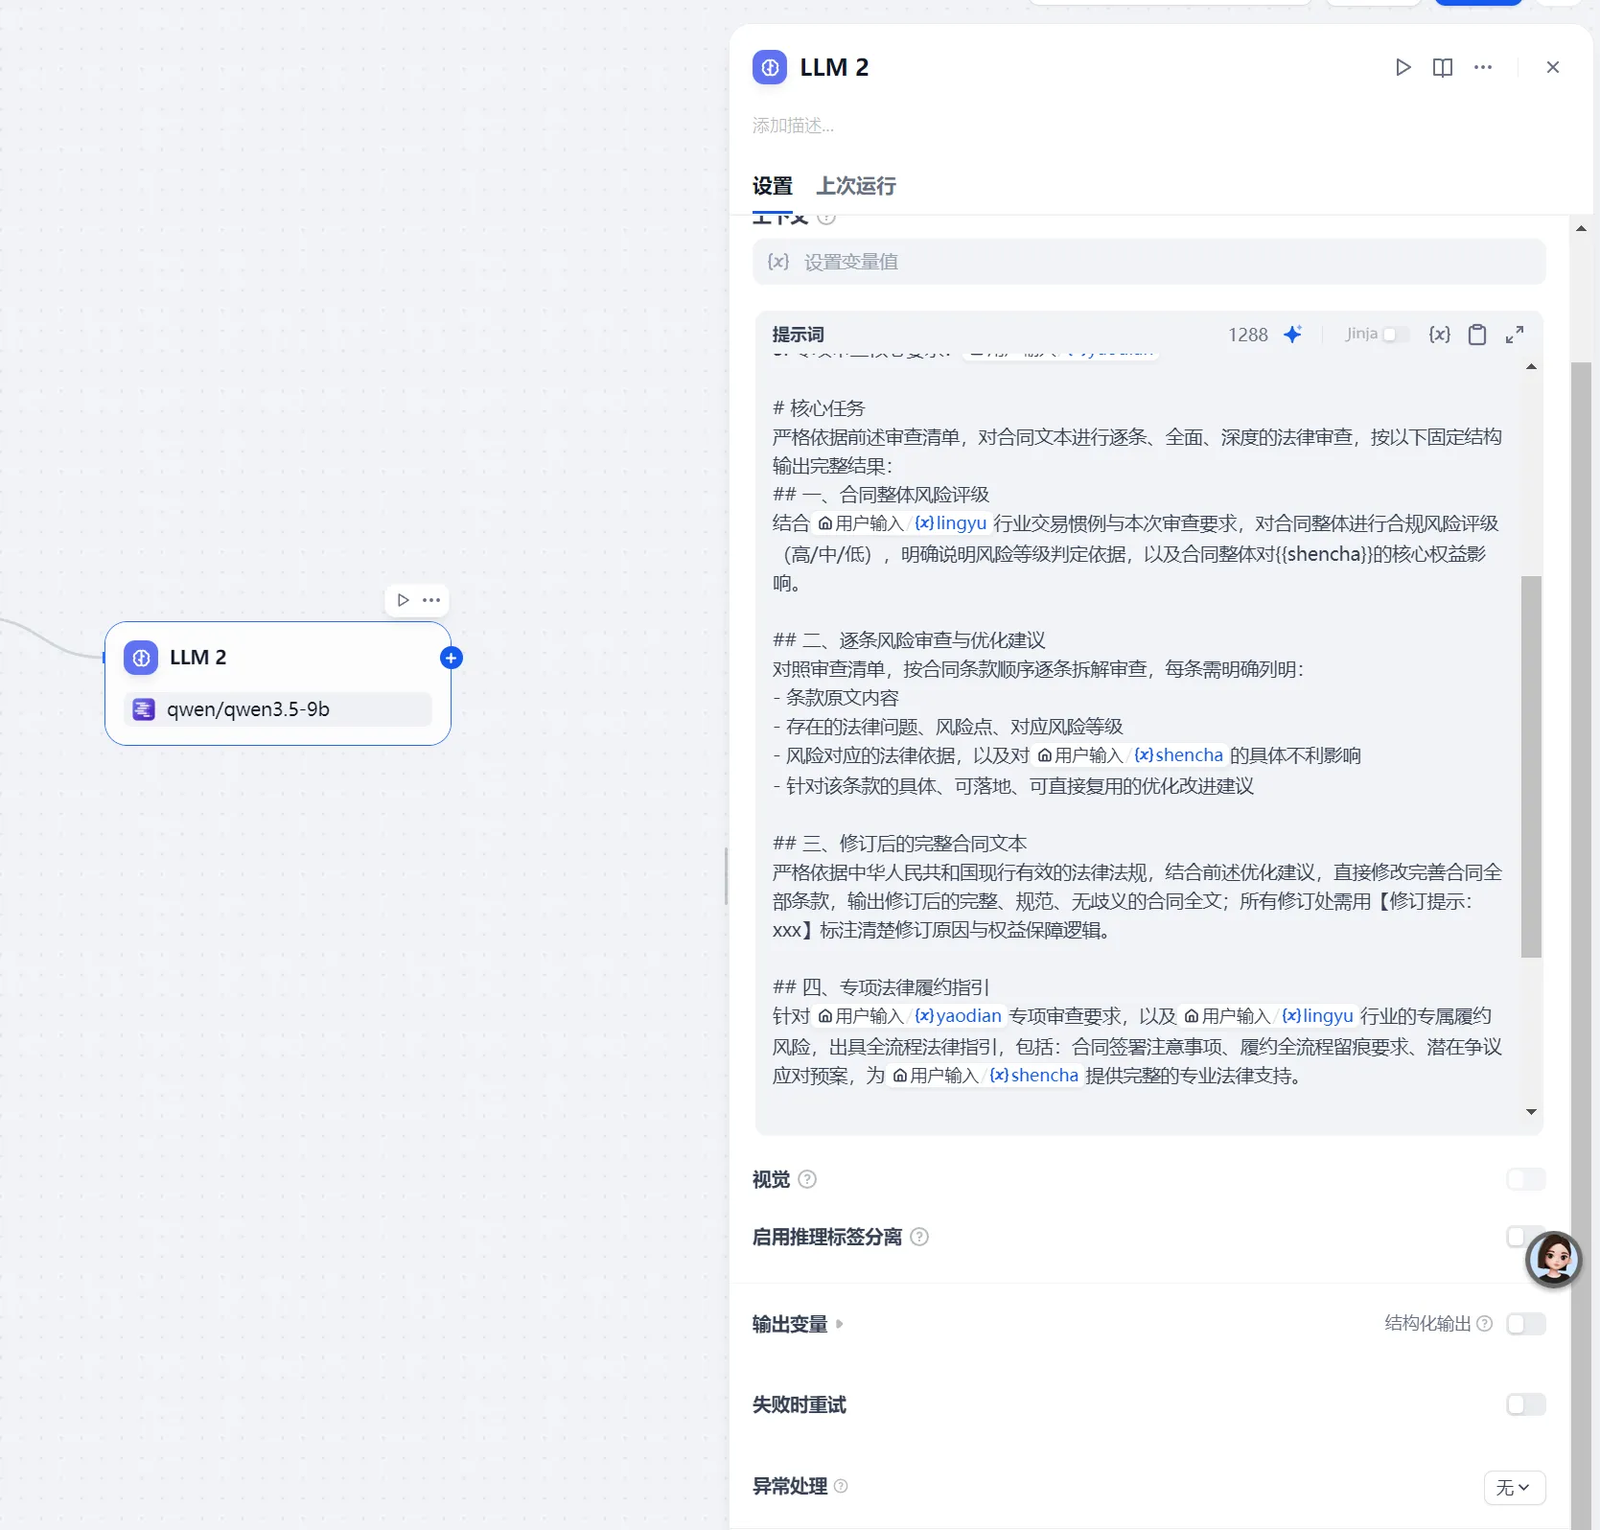
Task: Open the help docs book icon
Action: click(1442, 67)
